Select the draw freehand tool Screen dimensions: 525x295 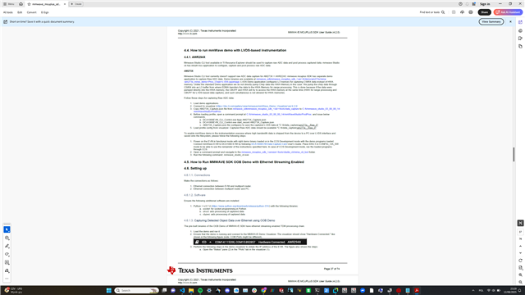[7, 255]
